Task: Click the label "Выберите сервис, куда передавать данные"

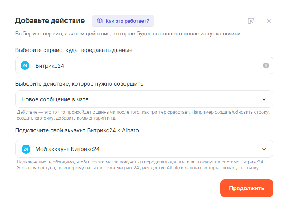Action: pyautogui.click(x=74, y=50)
